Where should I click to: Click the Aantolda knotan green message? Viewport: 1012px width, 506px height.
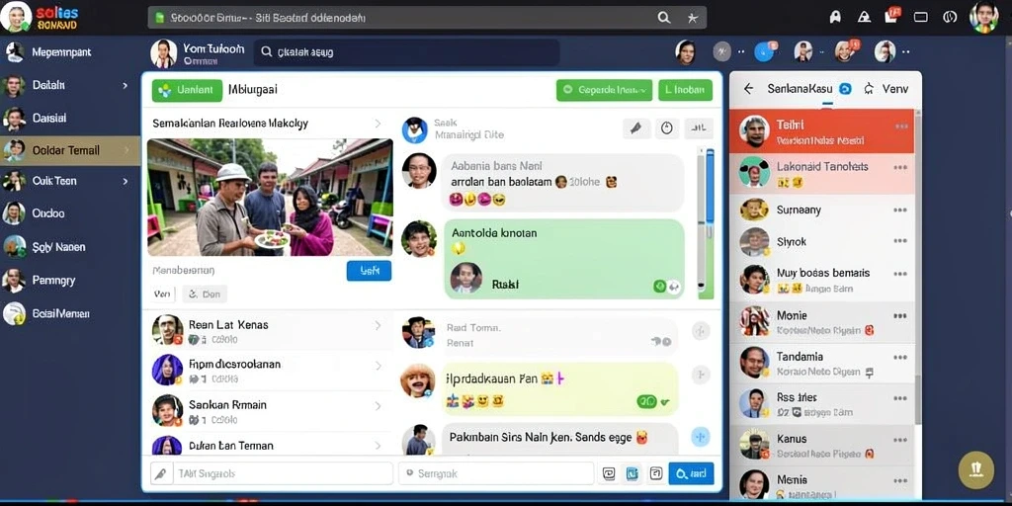tap(563, 259)
